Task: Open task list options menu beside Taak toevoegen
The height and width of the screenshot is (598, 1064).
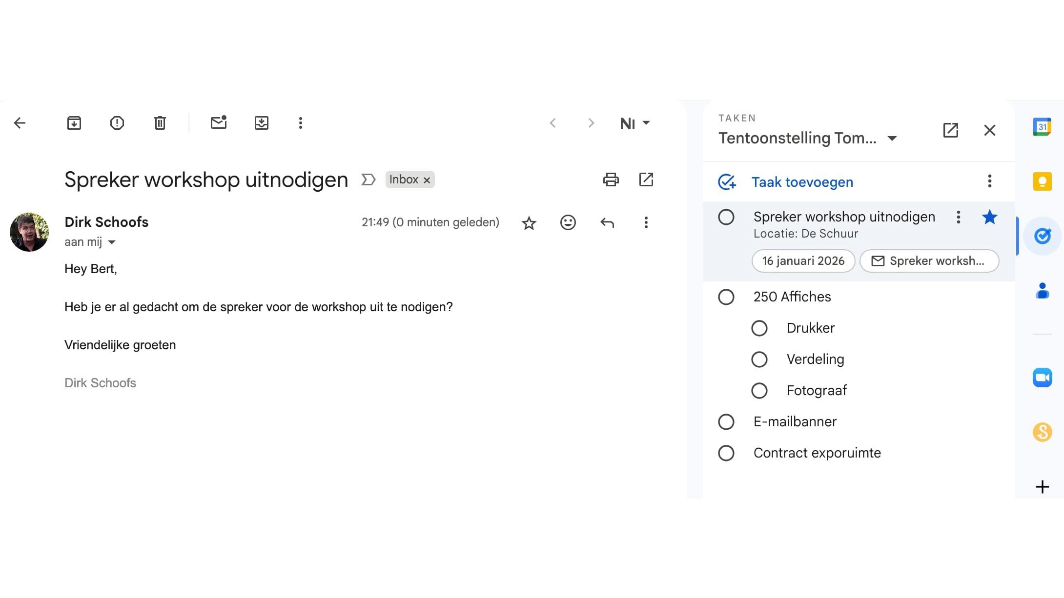Action: click(x=989, y=181)
